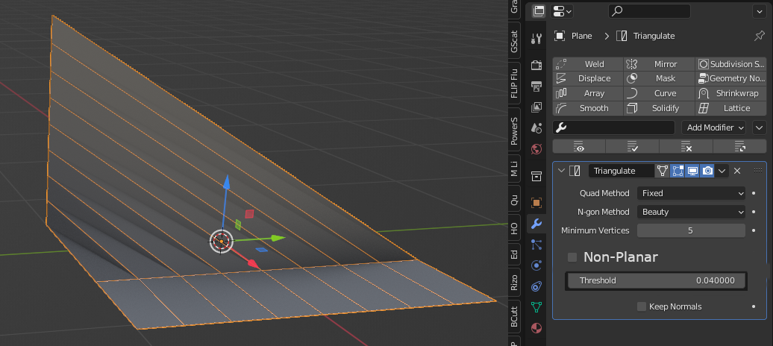773x346 pixels.
Task: Open the FLIP Flu sidebar tab
Action: (x=514, y=84)
